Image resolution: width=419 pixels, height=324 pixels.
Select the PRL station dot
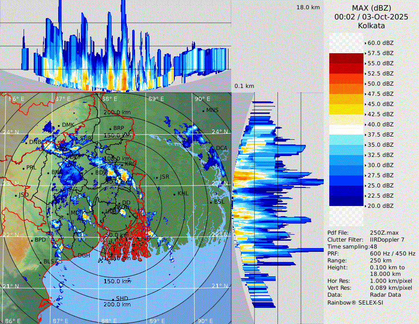[x=24, y=168]
